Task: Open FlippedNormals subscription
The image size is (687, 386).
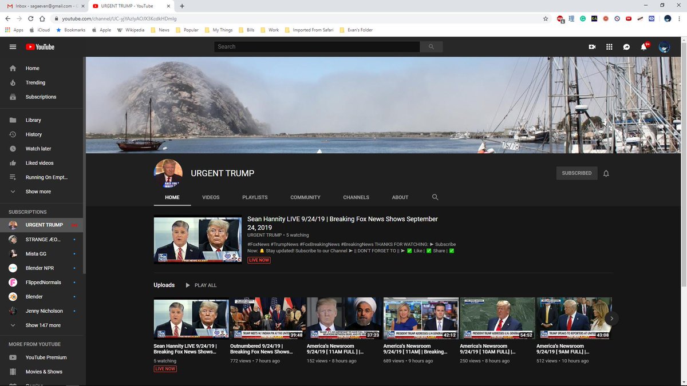Action: coord(42,282)
